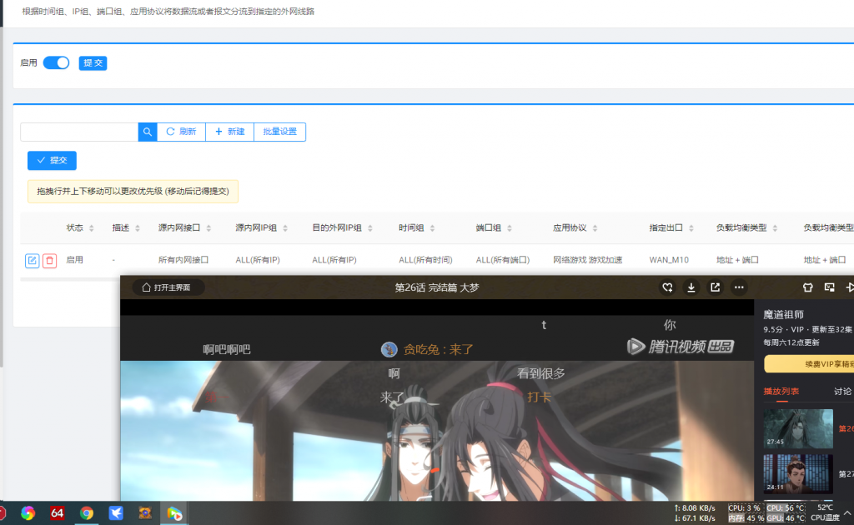Switch to the 播放列表 tab
The image size is (854, 525).
pos(781,391)
